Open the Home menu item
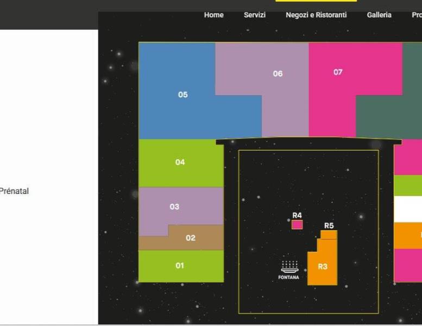The image size is (422, 326). pos(213,15)
